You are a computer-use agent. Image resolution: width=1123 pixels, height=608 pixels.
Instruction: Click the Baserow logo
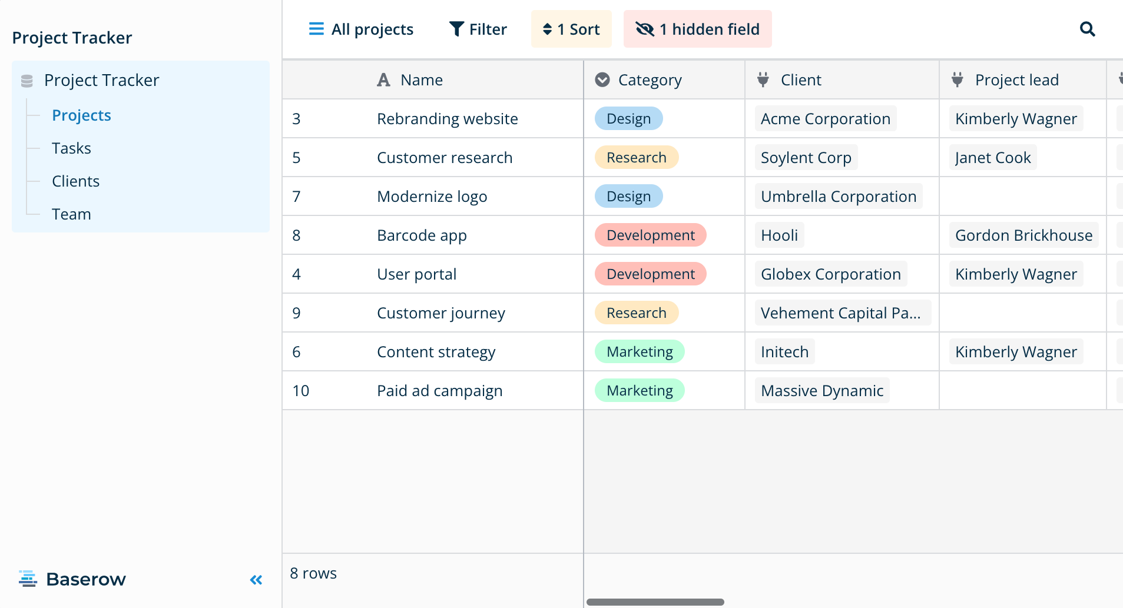coord(72,579)
